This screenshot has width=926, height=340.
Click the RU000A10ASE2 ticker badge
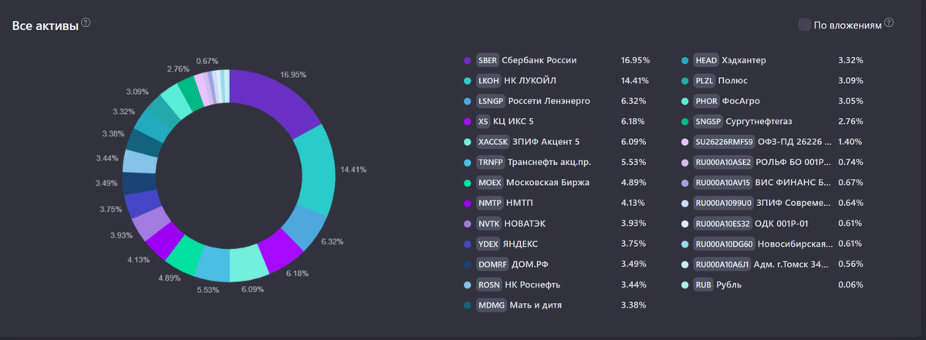[723, 162]
